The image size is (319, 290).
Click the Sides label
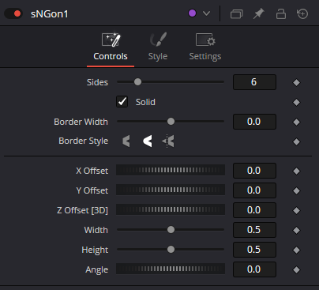coord(97,82)
